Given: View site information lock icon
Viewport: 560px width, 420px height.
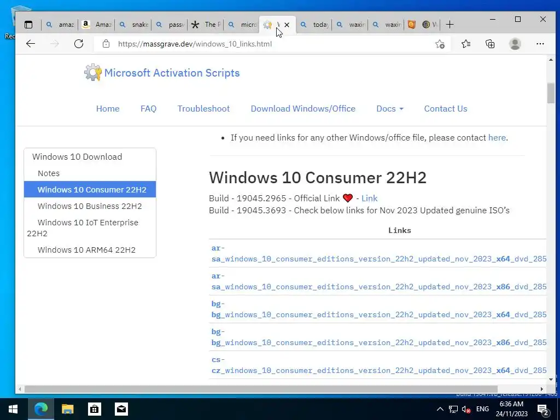Looking at the screenshot, I should click(x=106, y=44).
